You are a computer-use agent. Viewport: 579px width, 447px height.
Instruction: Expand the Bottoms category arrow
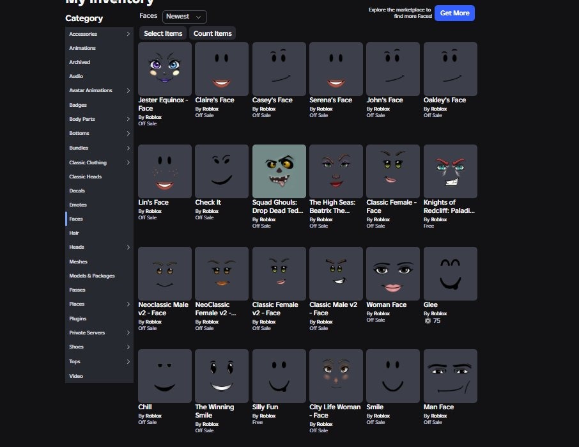coord(128,134)
